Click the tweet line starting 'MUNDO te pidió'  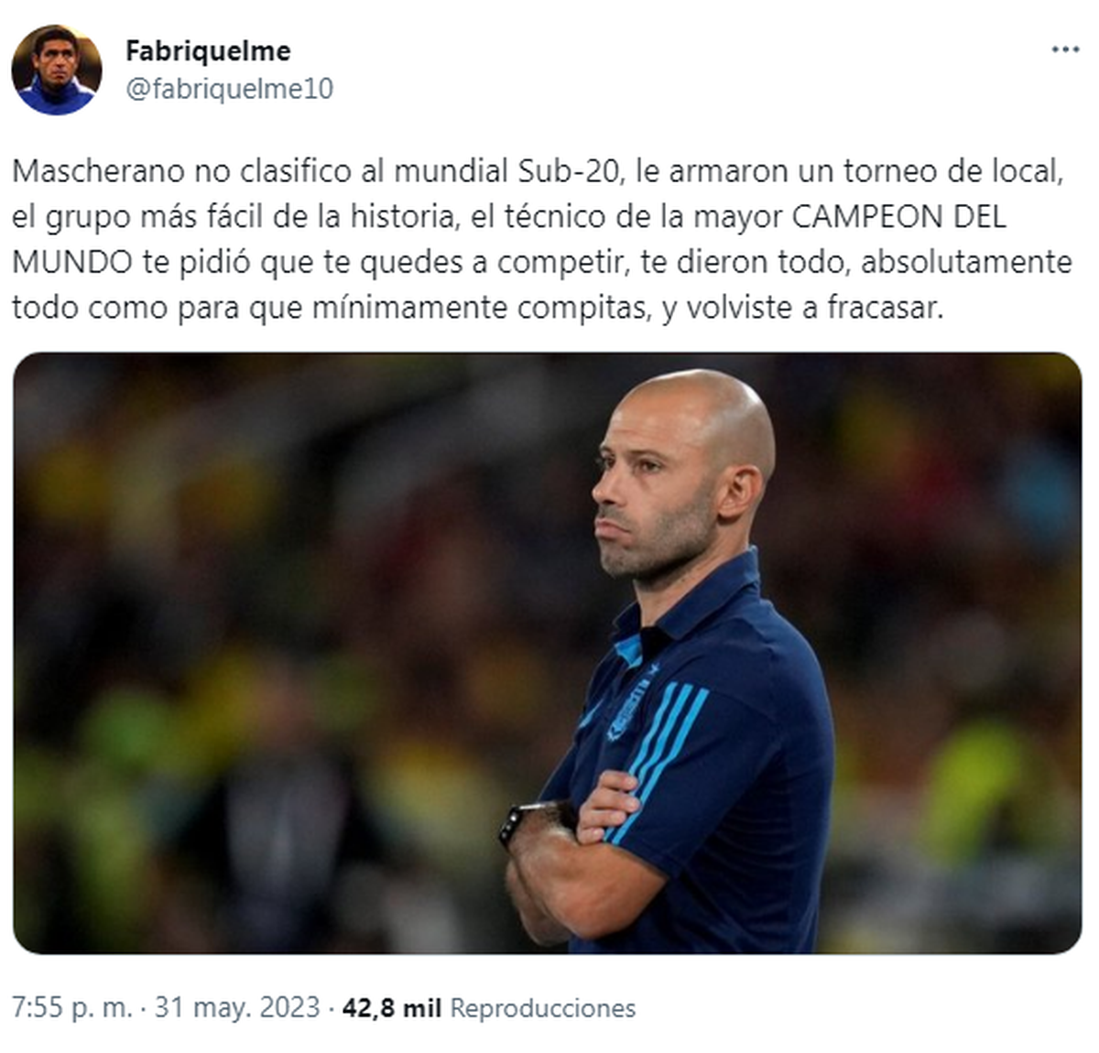(542, 262)
